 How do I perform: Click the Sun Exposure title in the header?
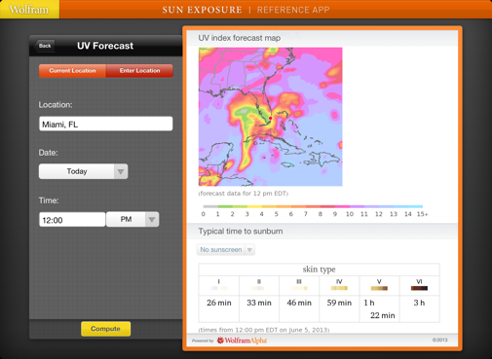(x=203, y=10)
